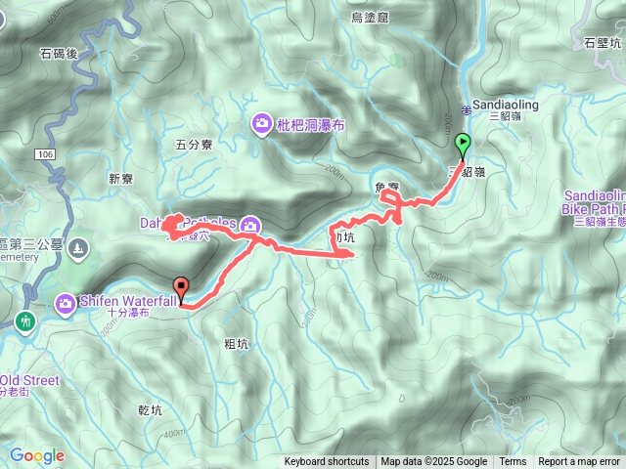Click the 枇杷洞瀑布 photo spot icon

coord(262,124)
